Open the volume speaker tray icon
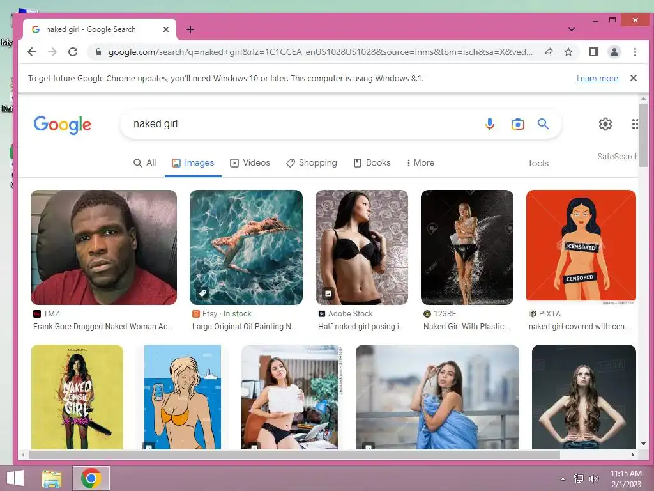Image resolution: width=654 pixels, height=491 pixels. [x=593, y=478]
